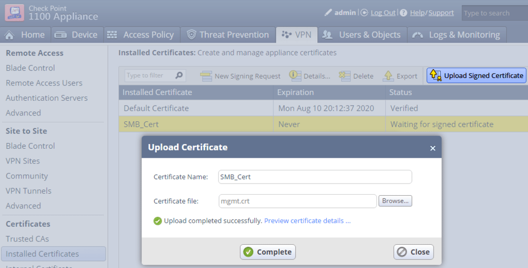This screenshot has width=528, height=268.
Task: Open the Help link
Action: (418, 13)
